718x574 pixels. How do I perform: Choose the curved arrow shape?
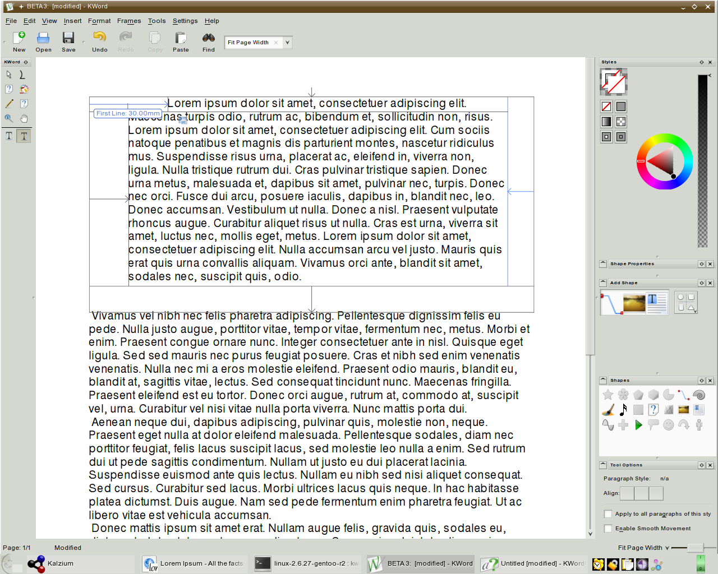[684, 425]
